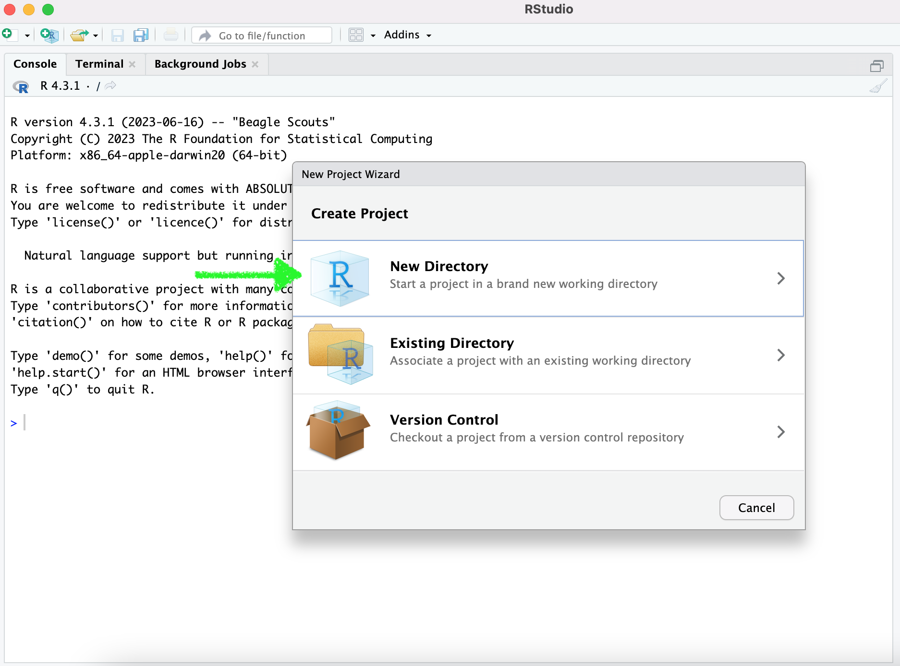
Task: Click the 'New Project Wizard' title bar
Action: 548,174
